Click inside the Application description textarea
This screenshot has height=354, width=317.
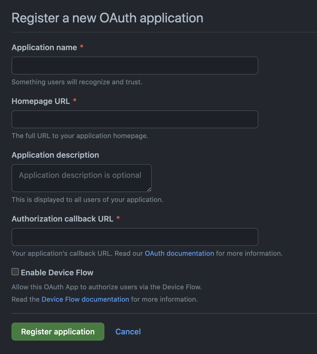tap(81, 178)
